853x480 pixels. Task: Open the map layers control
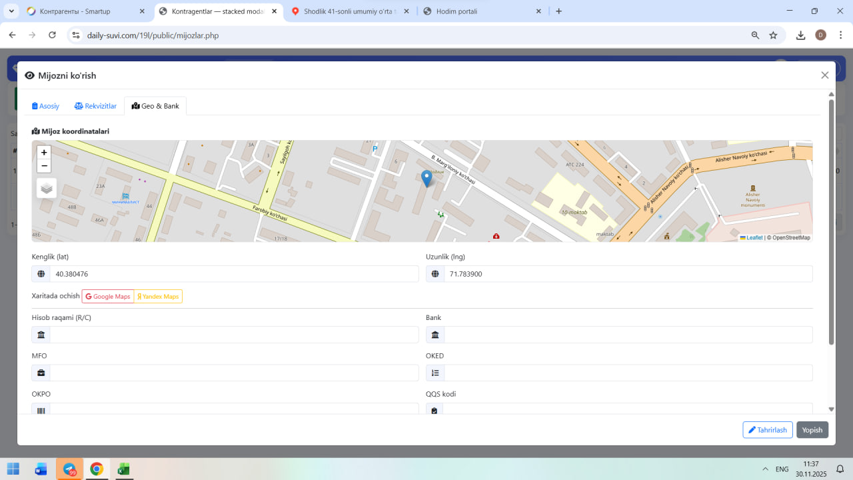click(x=47, y=188)
